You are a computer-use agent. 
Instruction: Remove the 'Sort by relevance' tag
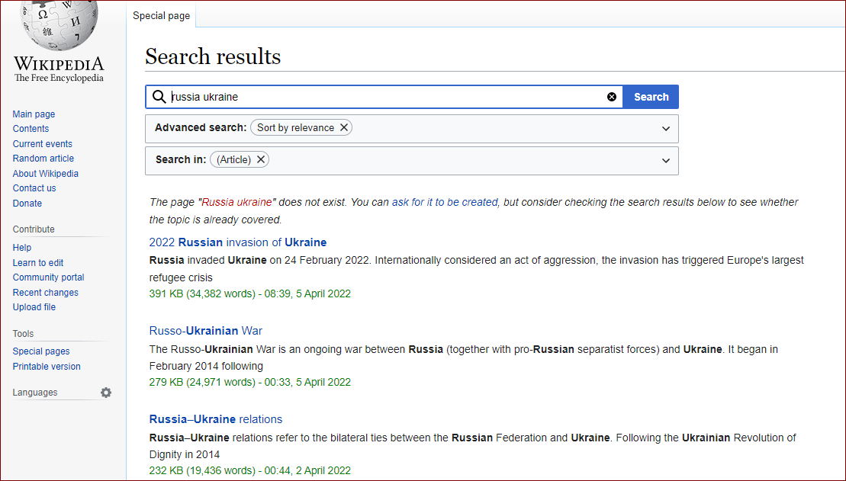(344, 127)
